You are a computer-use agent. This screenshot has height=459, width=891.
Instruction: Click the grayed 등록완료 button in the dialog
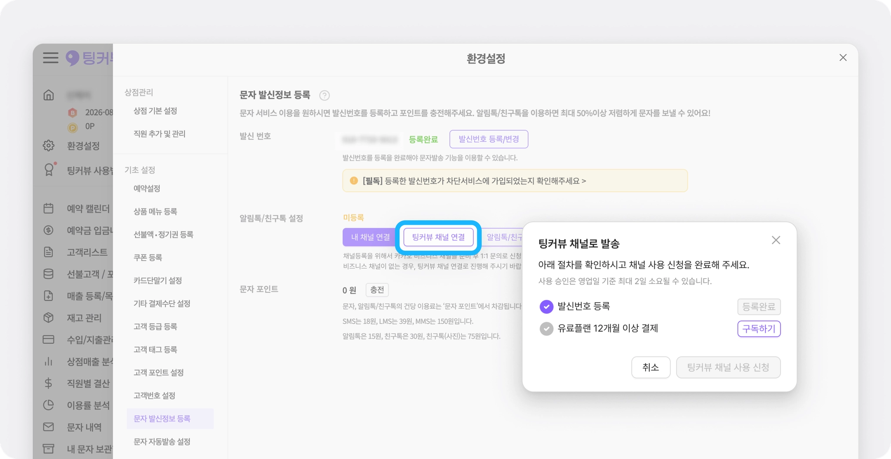[x=759, y=307]
